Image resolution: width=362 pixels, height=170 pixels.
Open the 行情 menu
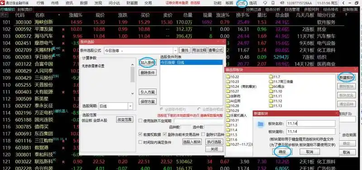click(x=40, y=3)
